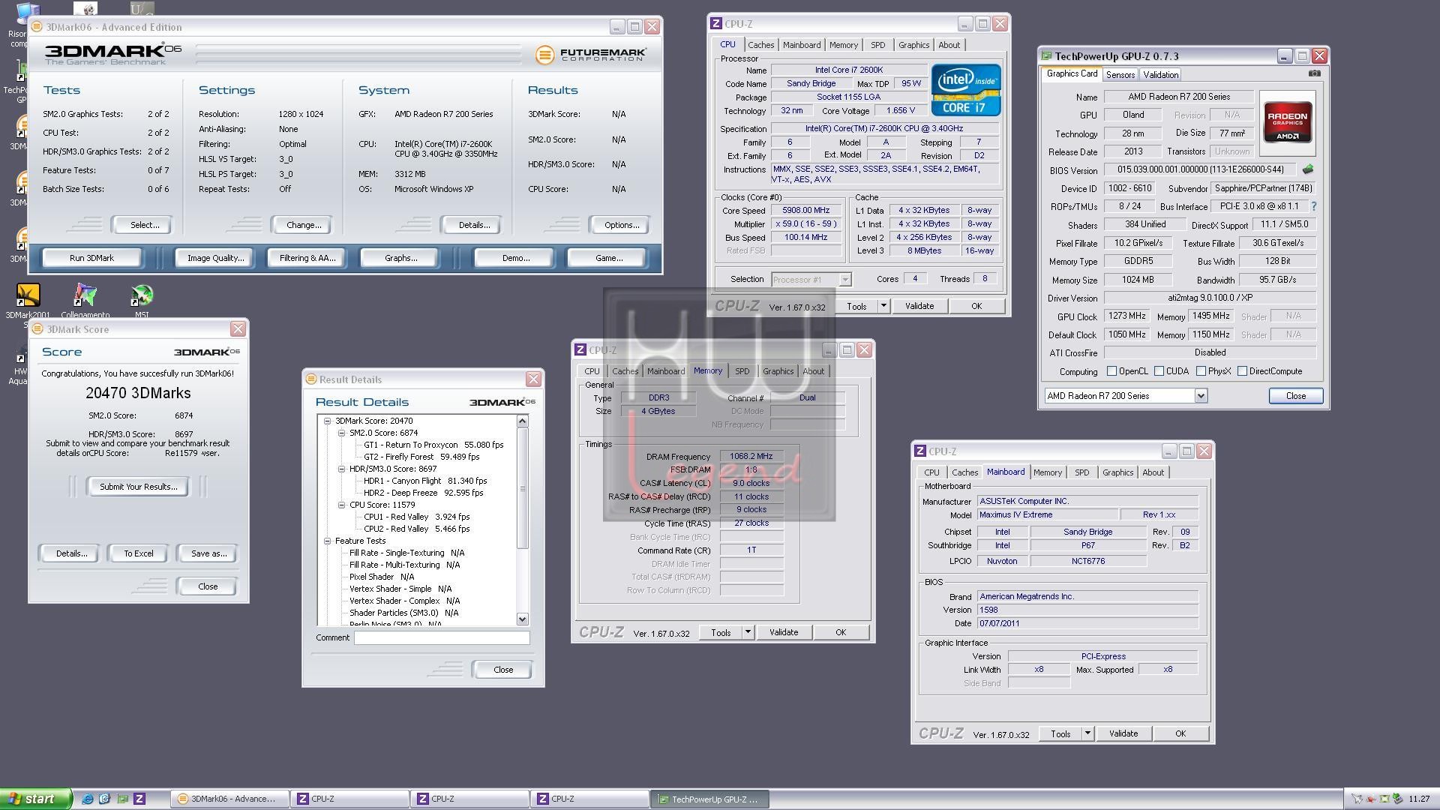Image resolution: width=1440 pixels, height=810 pixels.
Task: Click Options button under Results
Action: pyautogui.click(x=622, y=225)
